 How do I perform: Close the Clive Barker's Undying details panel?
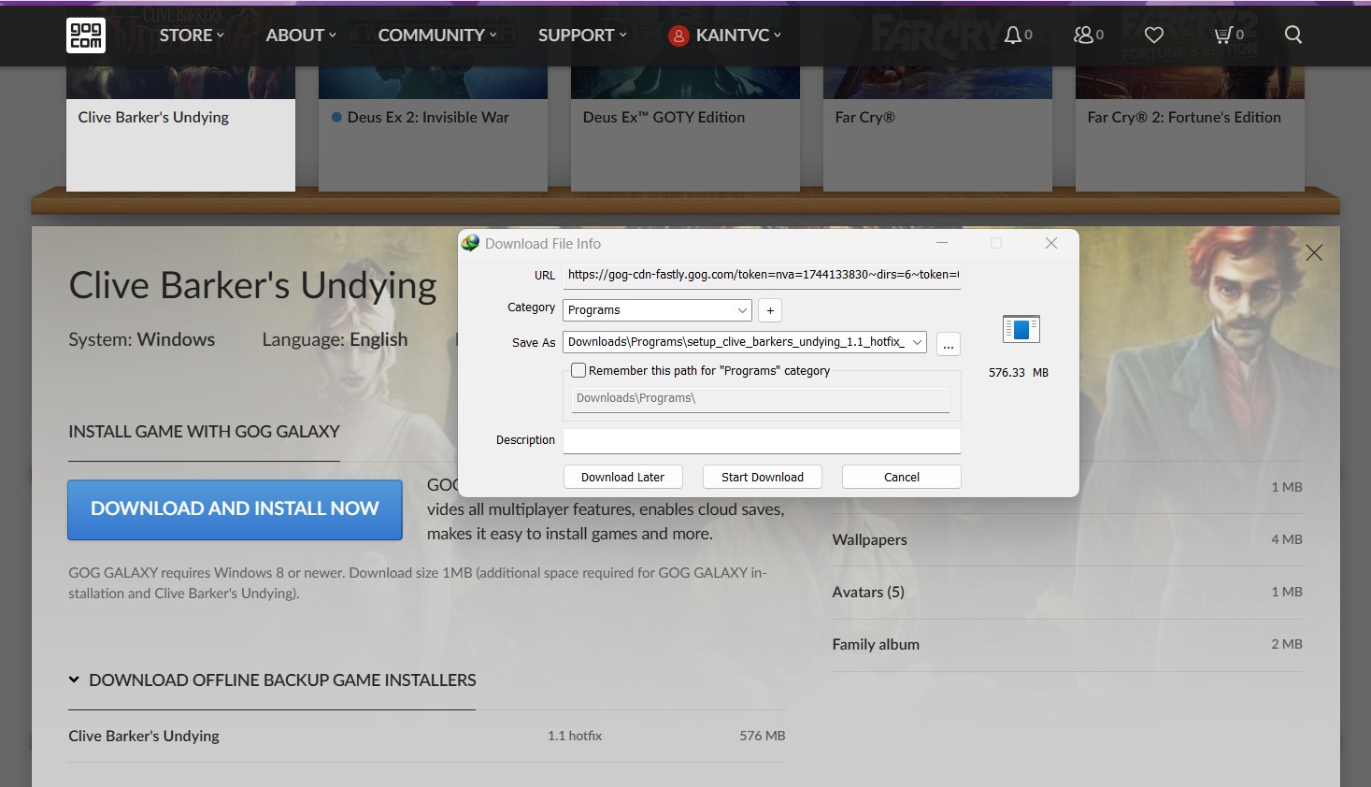(1314, 252)
